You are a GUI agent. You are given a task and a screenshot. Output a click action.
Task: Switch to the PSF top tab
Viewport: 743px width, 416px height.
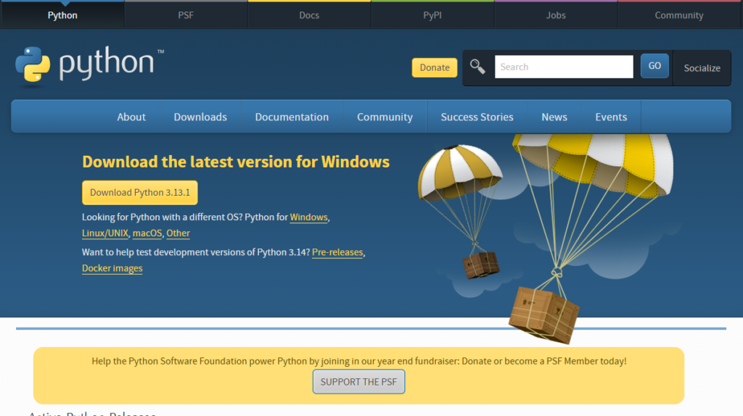click(186, 15)
